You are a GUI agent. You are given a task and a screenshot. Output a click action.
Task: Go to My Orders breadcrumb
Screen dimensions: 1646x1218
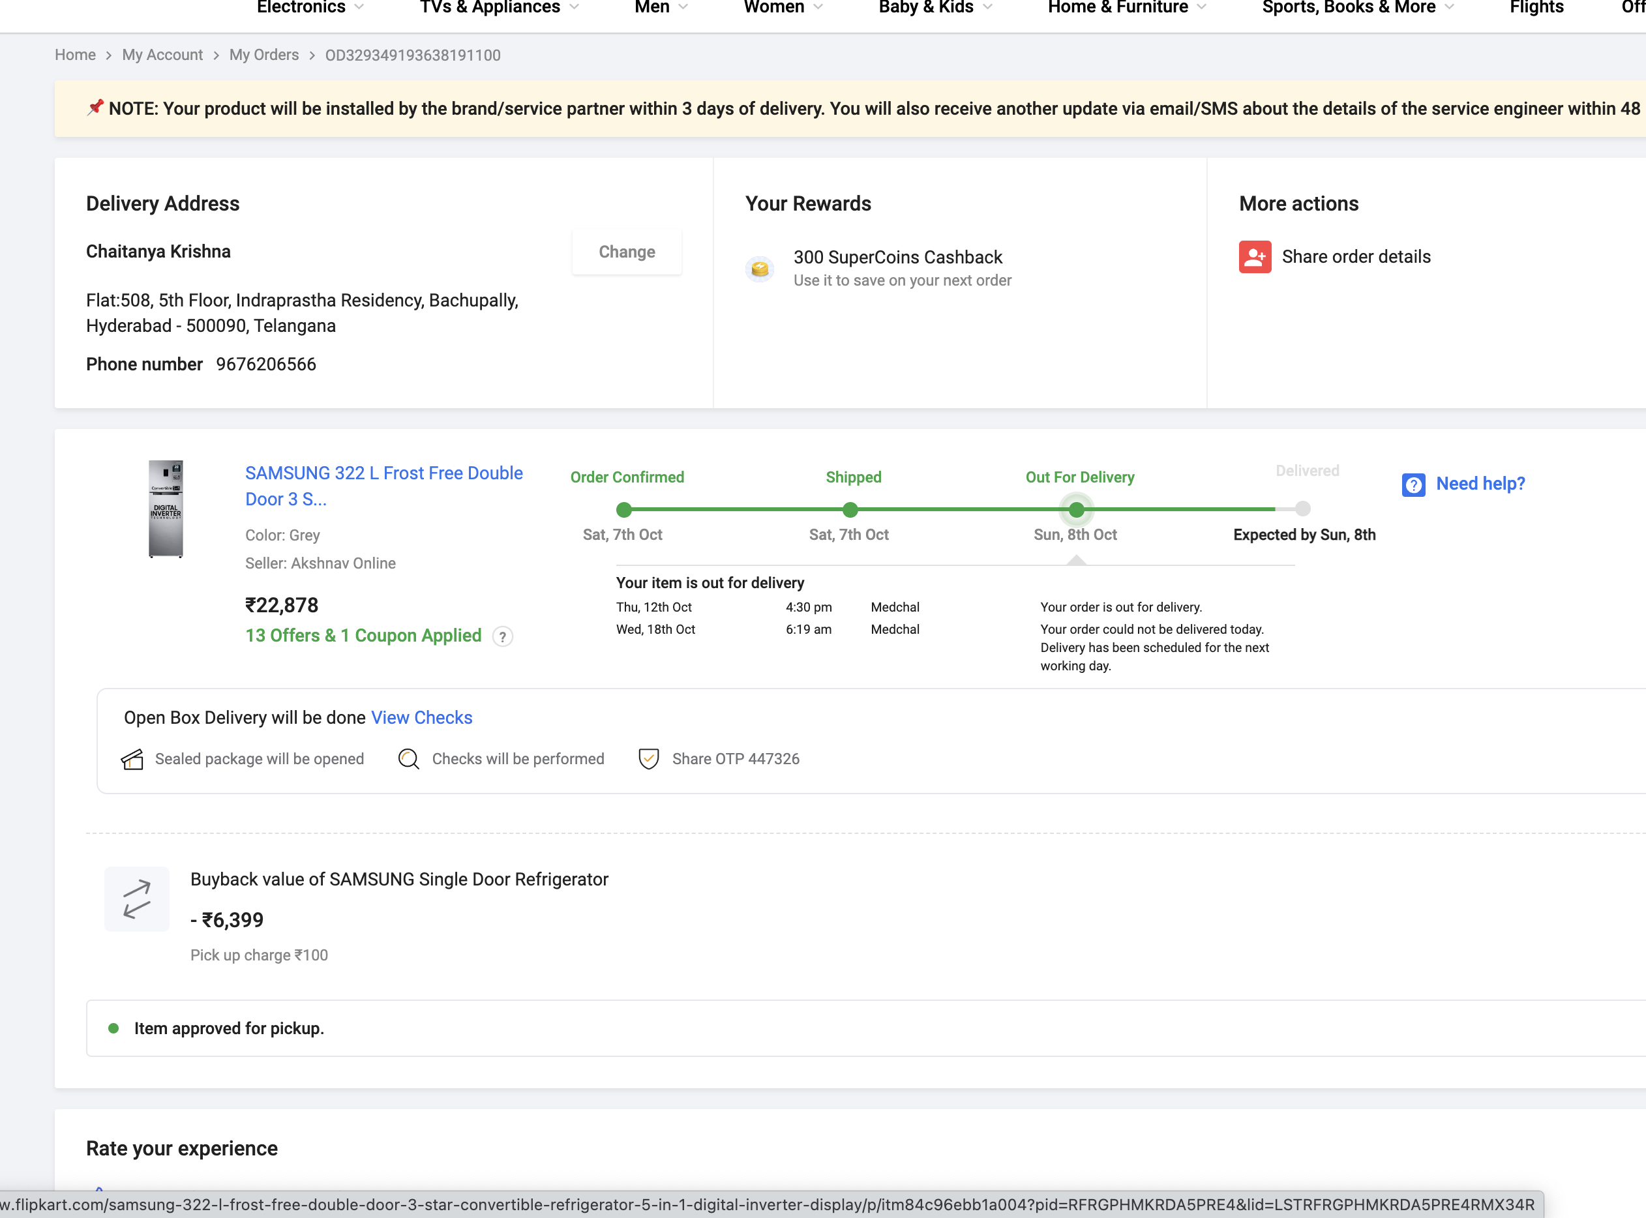click(x=263, y=55)
